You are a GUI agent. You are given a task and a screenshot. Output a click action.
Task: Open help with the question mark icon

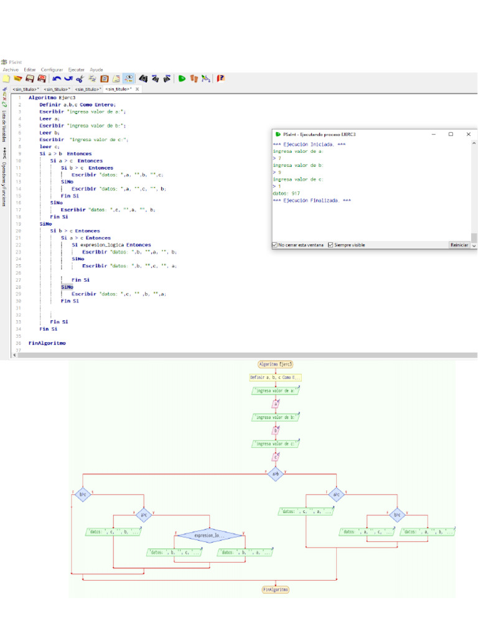pos(220,79)
